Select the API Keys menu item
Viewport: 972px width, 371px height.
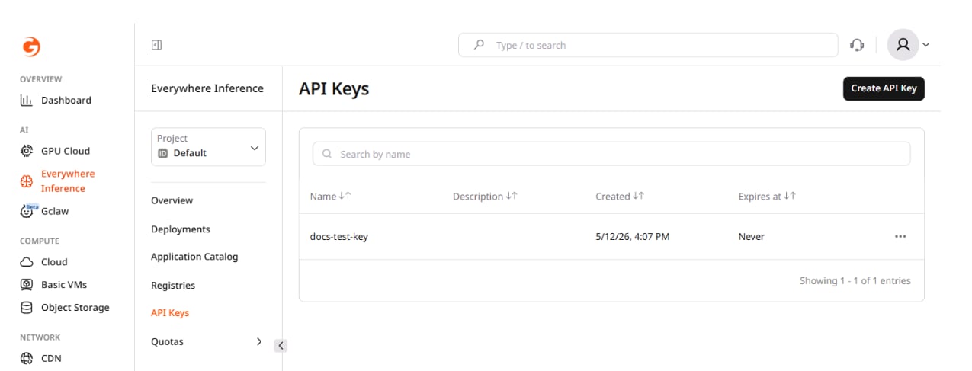coord(170,312)
